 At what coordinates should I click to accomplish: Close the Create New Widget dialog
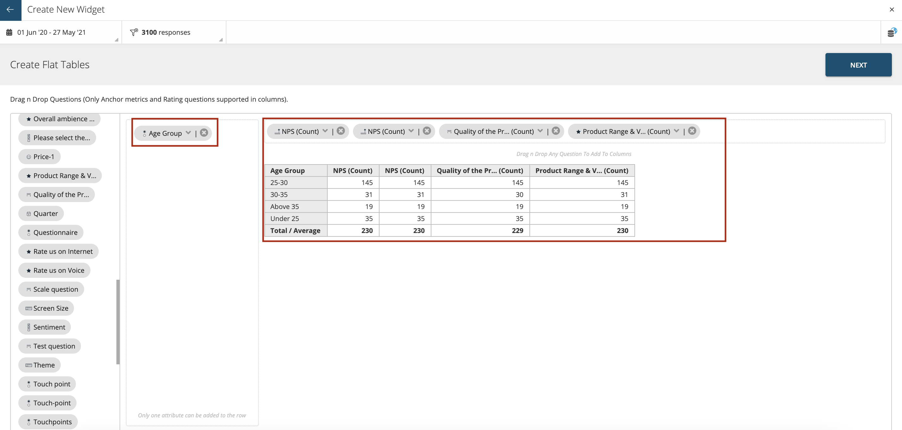(892, 9)
